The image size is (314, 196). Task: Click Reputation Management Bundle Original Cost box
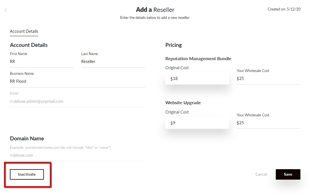point(197,79)
